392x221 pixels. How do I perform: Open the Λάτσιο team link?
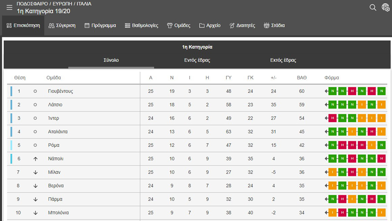point(55,104)
